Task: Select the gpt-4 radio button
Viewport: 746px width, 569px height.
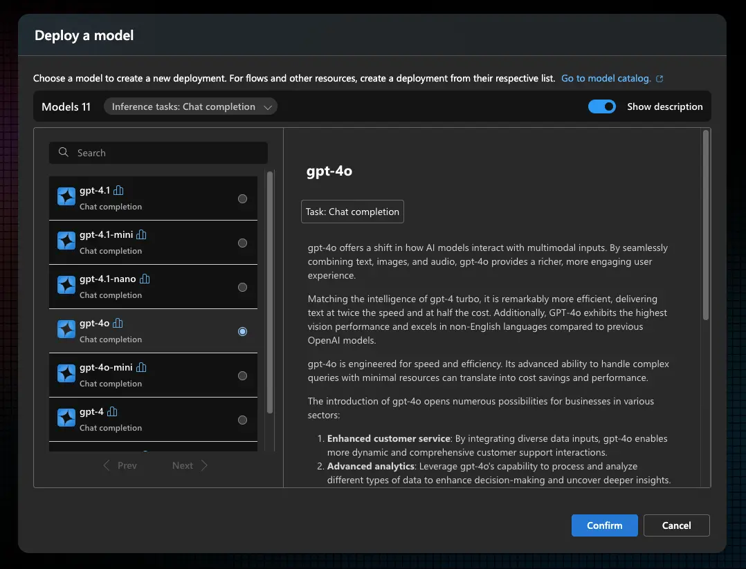Action: coord(242,420)
